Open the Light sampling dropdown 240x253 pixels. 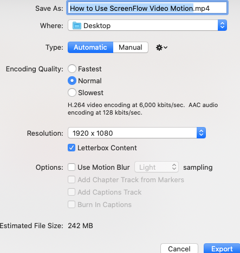click(x=157, y=167)
